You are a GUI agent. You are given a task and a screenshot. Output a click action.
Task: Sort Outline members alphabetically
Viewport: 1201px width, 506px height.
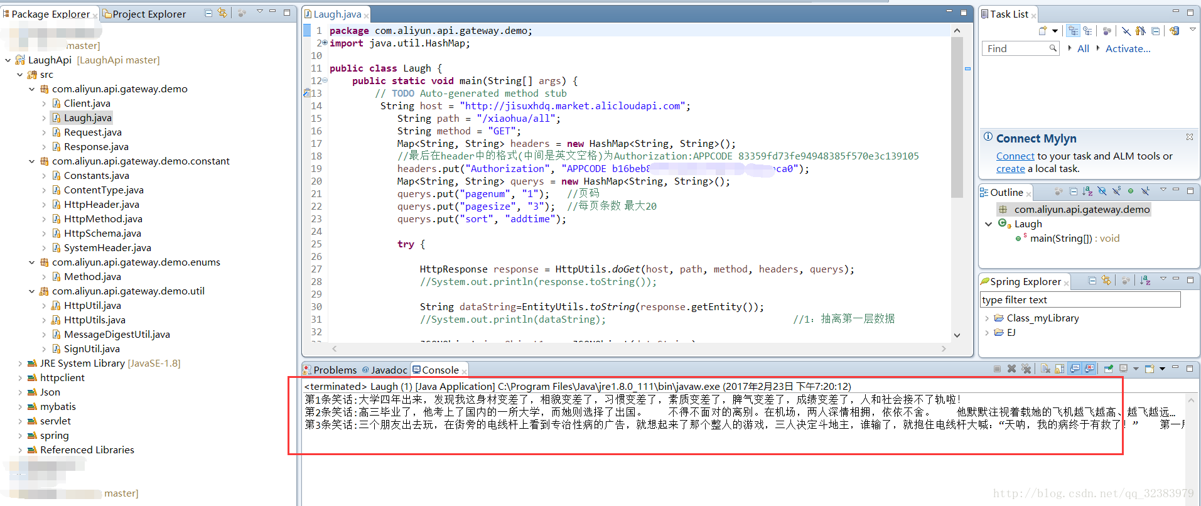pyautogui.click(x=1087, y=191)
